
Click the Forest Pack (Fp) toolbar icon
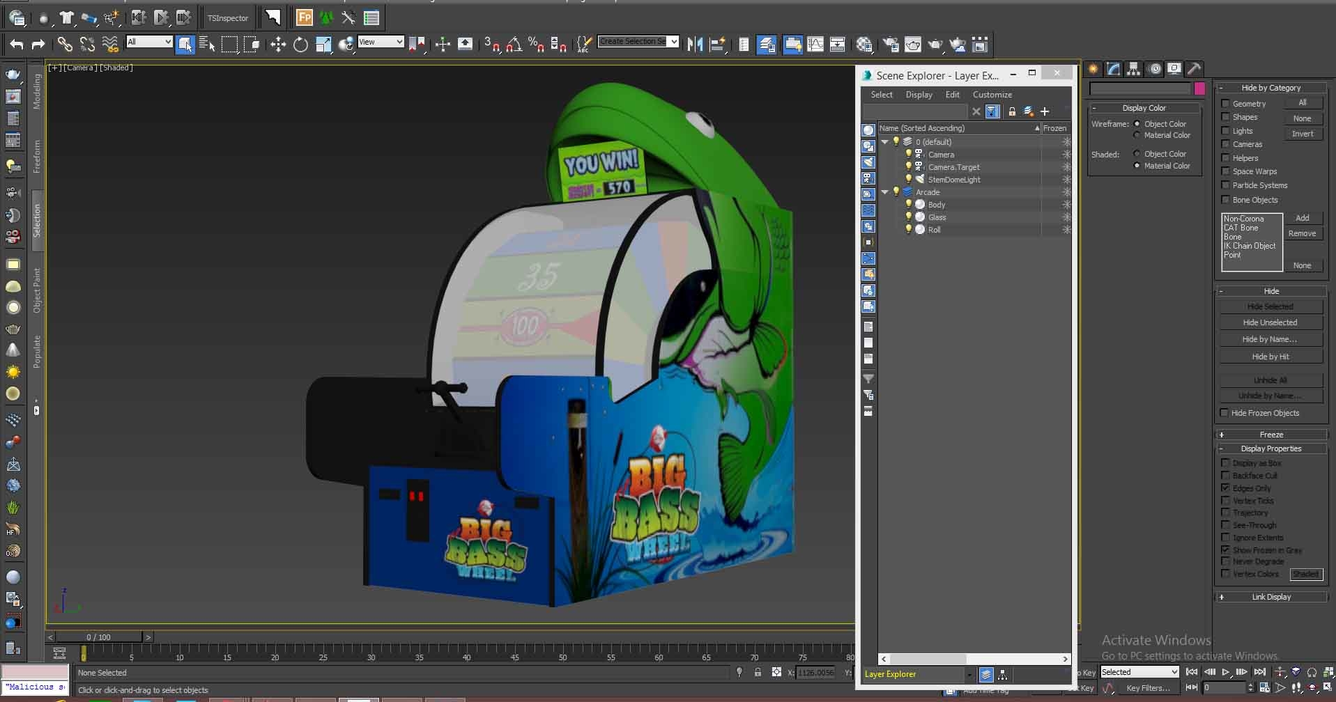[x=305, y=17]
